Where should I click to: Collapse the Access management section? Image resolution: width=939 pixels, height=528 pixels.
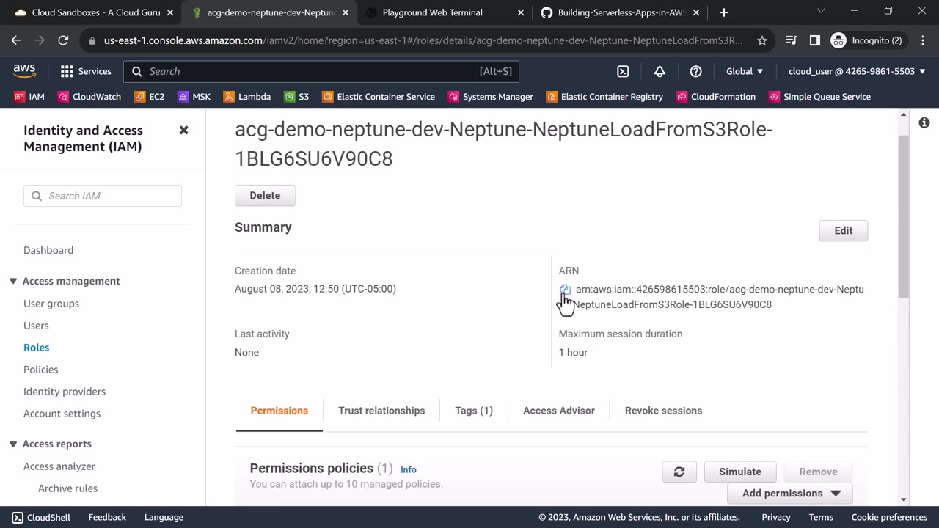13,281
